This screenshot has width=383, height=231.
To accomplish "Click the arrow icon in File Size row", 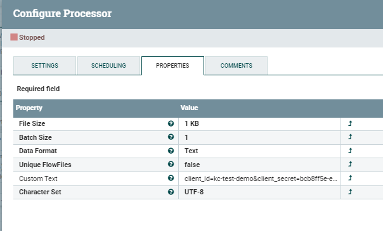I will (350, 123).
